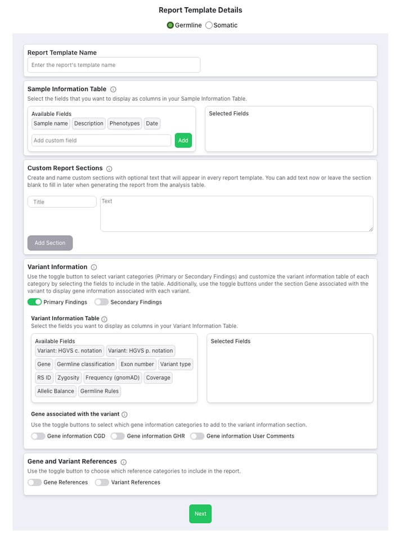The width and height of the screenshot is (400, 539).
Task: Click the 'Report Template Details' page heading
Action: click(x=200, y=10)
